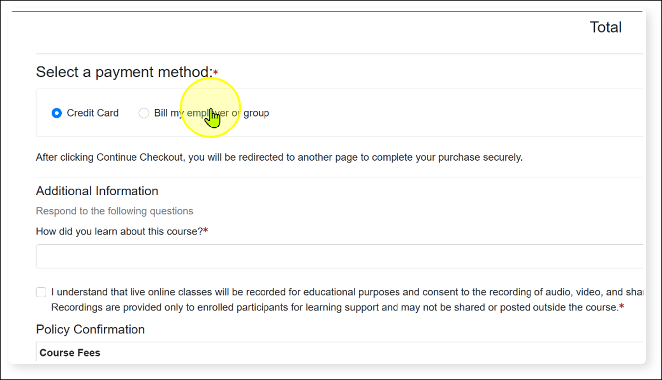Viewport: 662px width, 380px height.
Task: Check the recording consent agreement checkbox
Action: (41, 292)
